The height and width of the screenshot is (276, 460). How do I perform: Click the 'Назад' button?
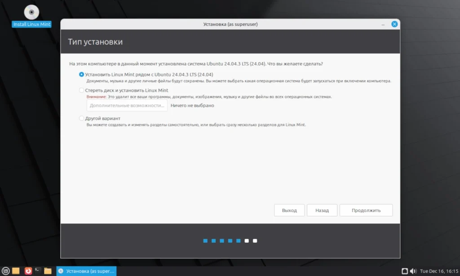click(x=322, y=210)
